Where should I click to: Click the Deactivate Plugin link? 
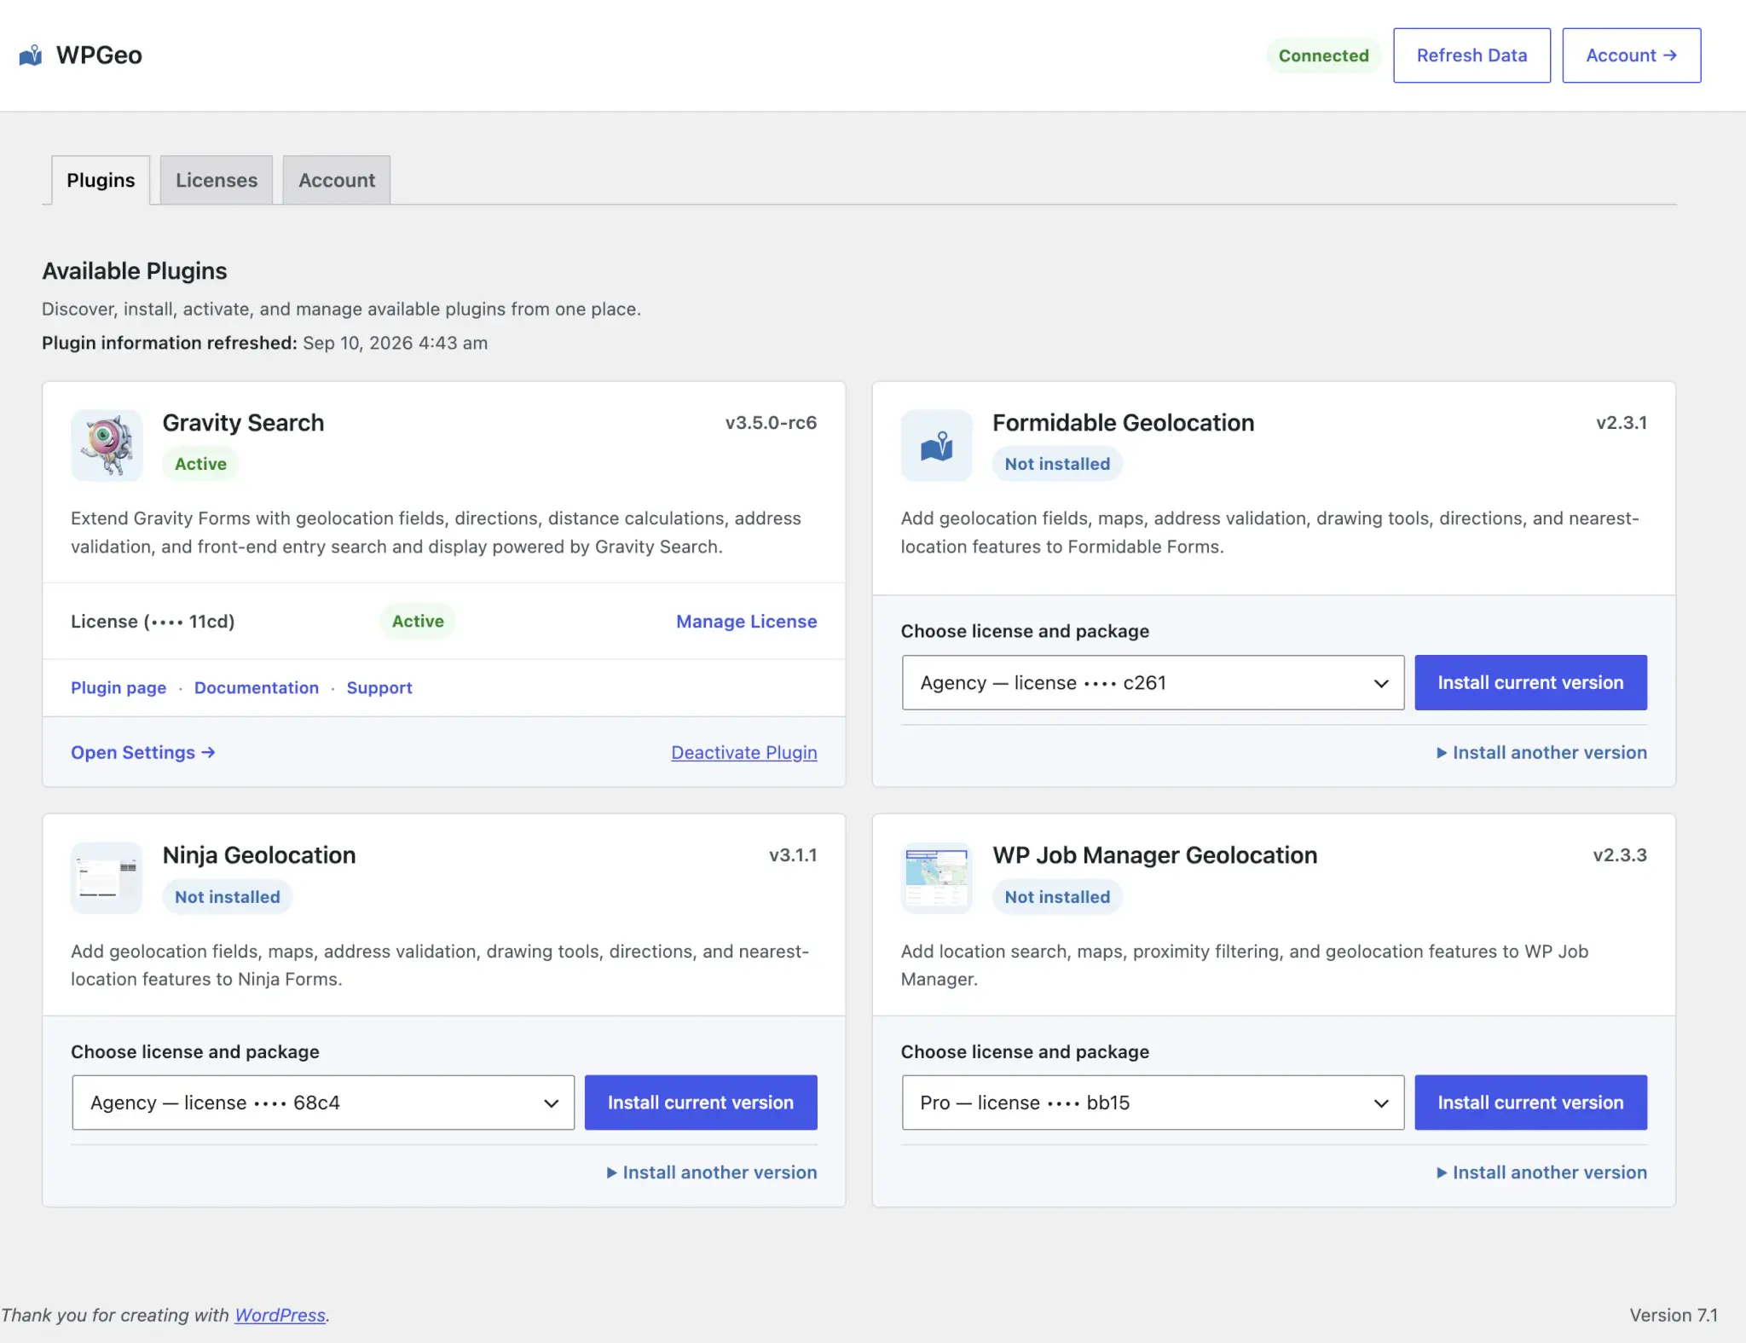click(744, 752)
